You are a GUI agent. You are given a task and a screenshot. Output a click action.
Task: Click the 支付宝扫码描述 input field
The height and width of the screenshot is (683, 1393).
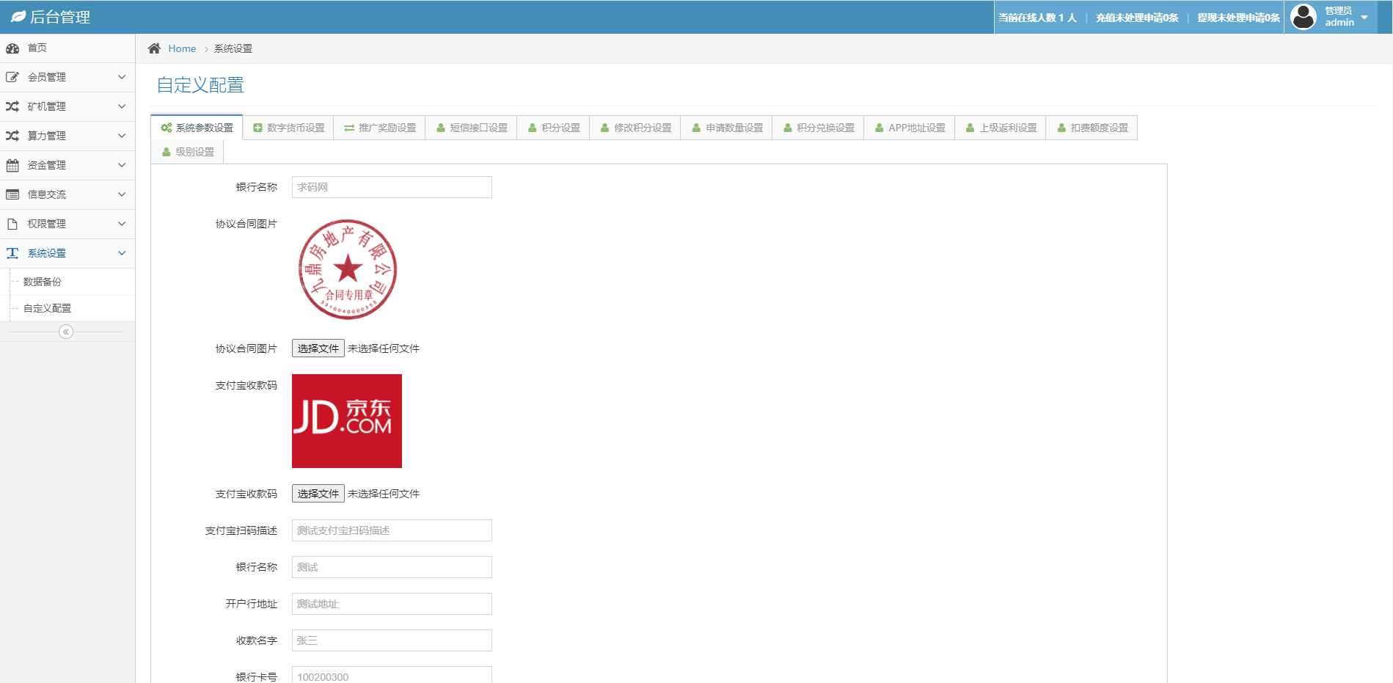(392, 530)
